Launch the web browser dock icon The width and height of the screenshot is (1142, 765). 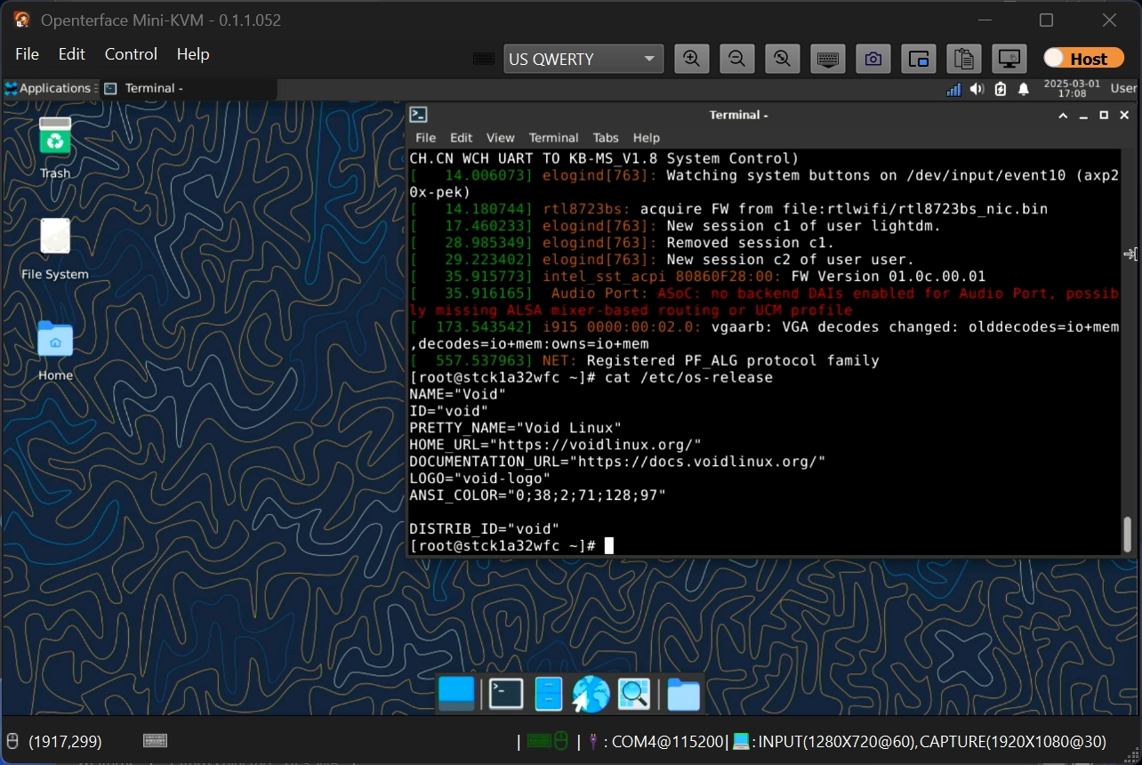[591, 694]
